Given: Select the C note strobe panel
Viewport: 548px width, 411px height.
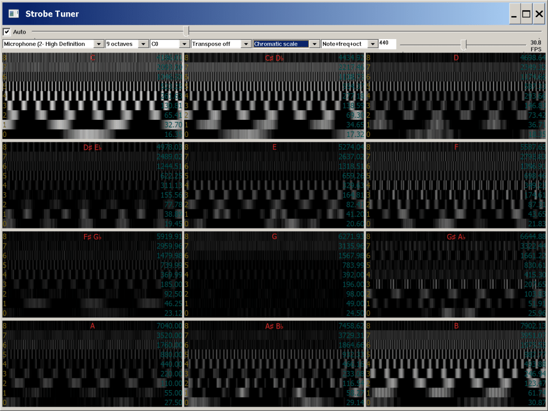Looking at the screenshot, I should point(92,95).
